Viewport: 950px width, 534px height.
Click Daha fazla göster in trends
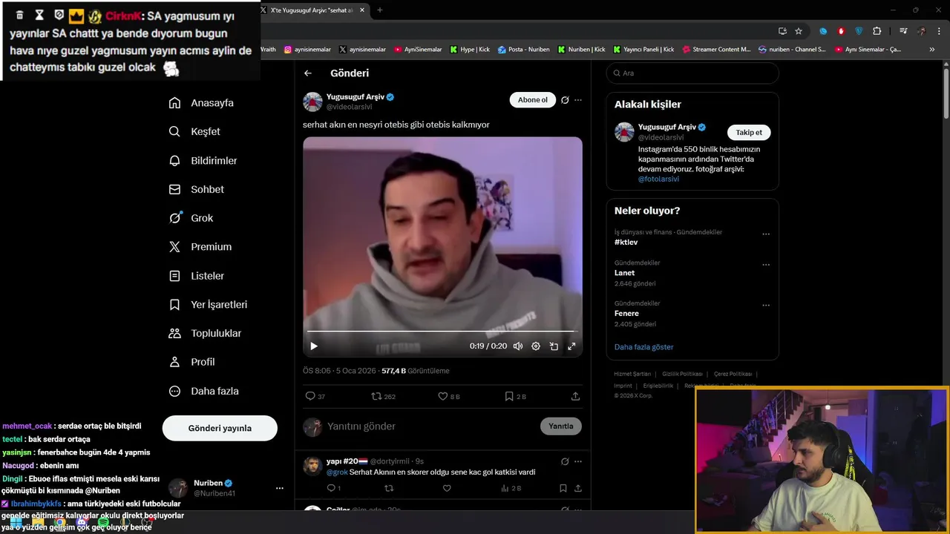tap(643, 347)
